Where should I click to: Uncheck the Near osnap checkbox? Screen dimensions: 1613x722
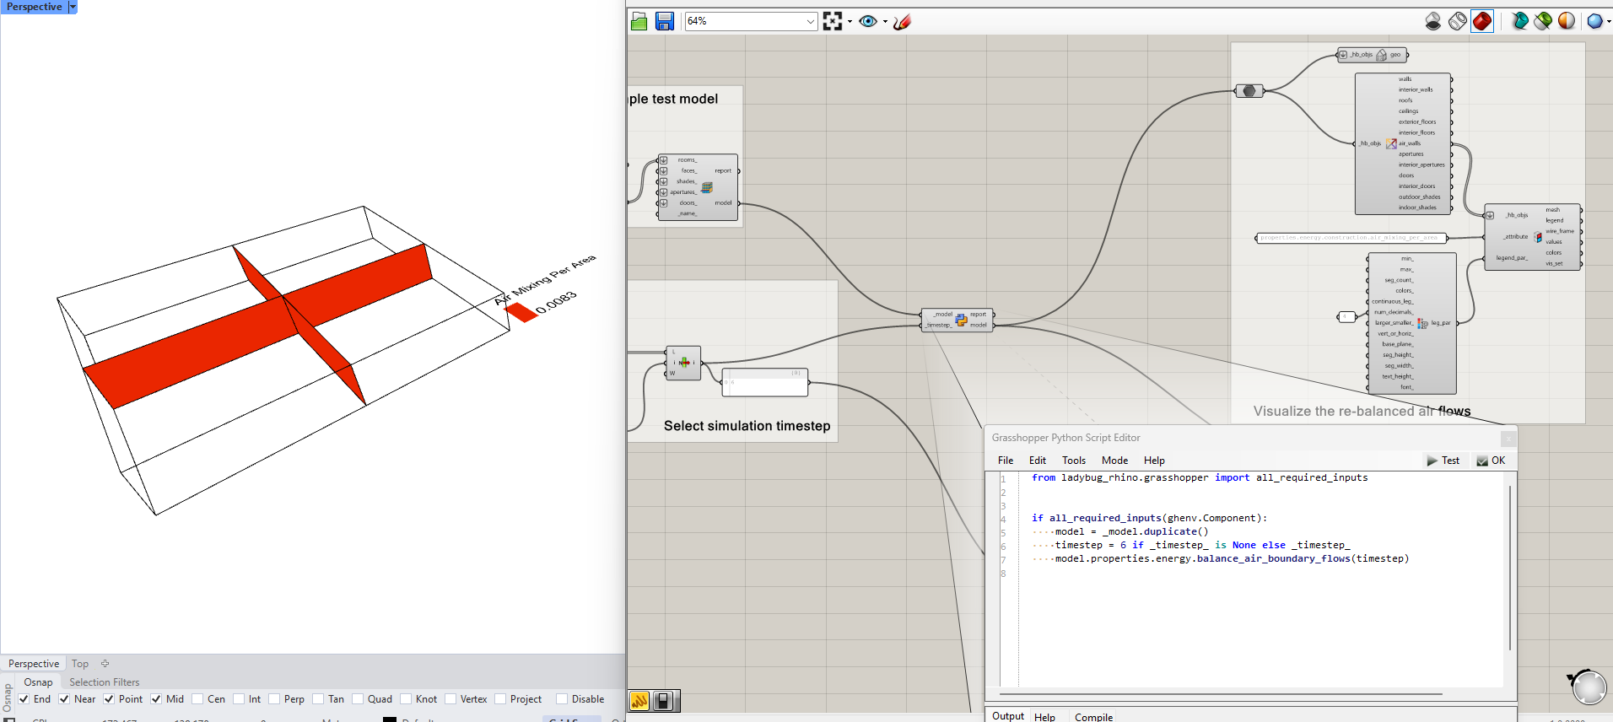click(x=64, y=699)
